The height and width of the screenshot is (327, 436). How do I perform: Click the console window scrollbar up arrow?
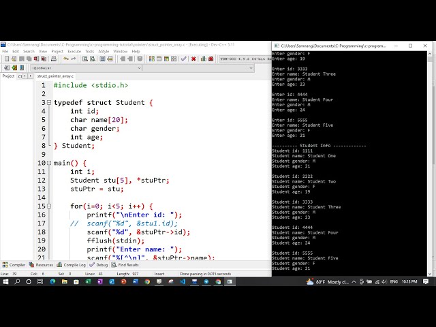[x=430, y=53]
